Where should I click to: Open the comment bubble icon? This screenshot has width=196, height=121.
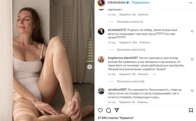click(108, 110)
